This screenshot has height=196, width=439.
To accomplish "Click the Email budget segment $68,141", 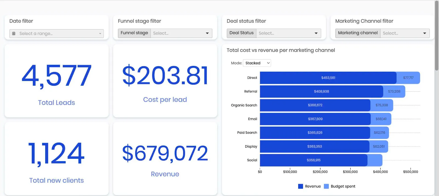I will click(381, 119).
